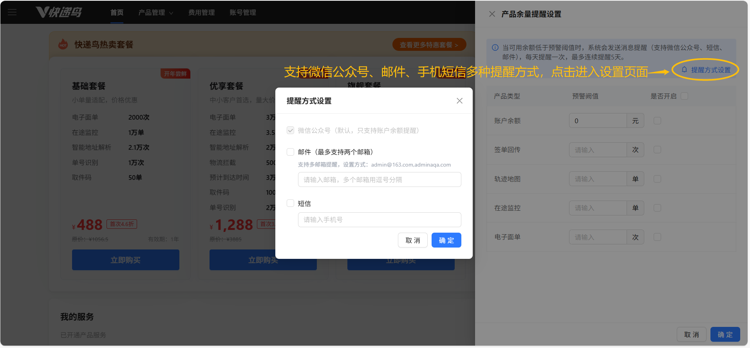Click the phone number input field

(379, 220)
